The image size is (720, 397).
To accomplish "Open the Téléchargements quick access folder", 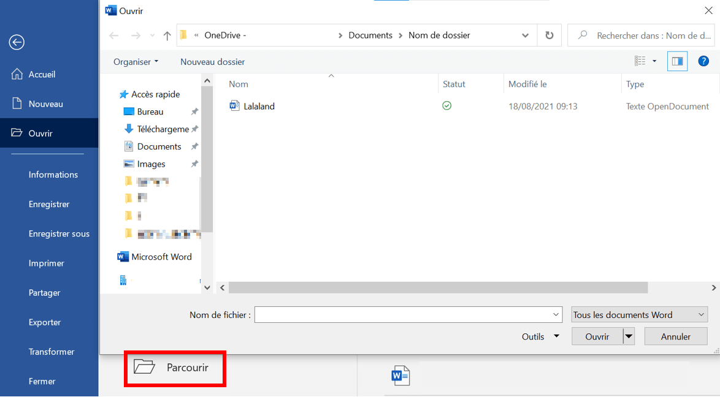I will [x=163, y=129].
